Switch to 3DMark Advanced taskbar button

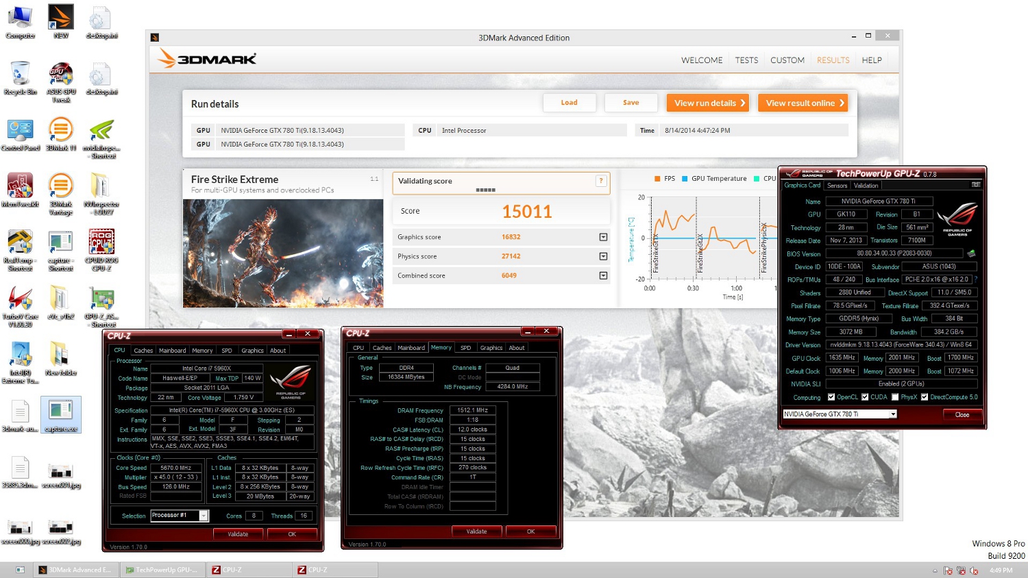click(x=75, y=570)
